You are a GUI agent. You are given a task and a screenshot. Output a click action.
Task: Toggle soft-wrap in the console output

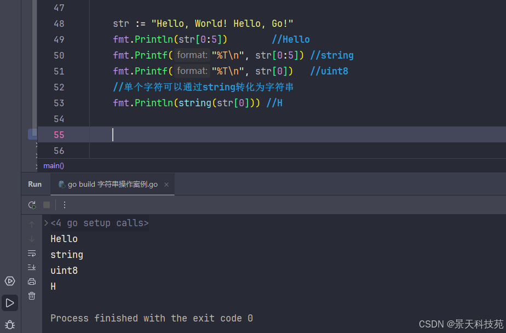coord(32,253)
